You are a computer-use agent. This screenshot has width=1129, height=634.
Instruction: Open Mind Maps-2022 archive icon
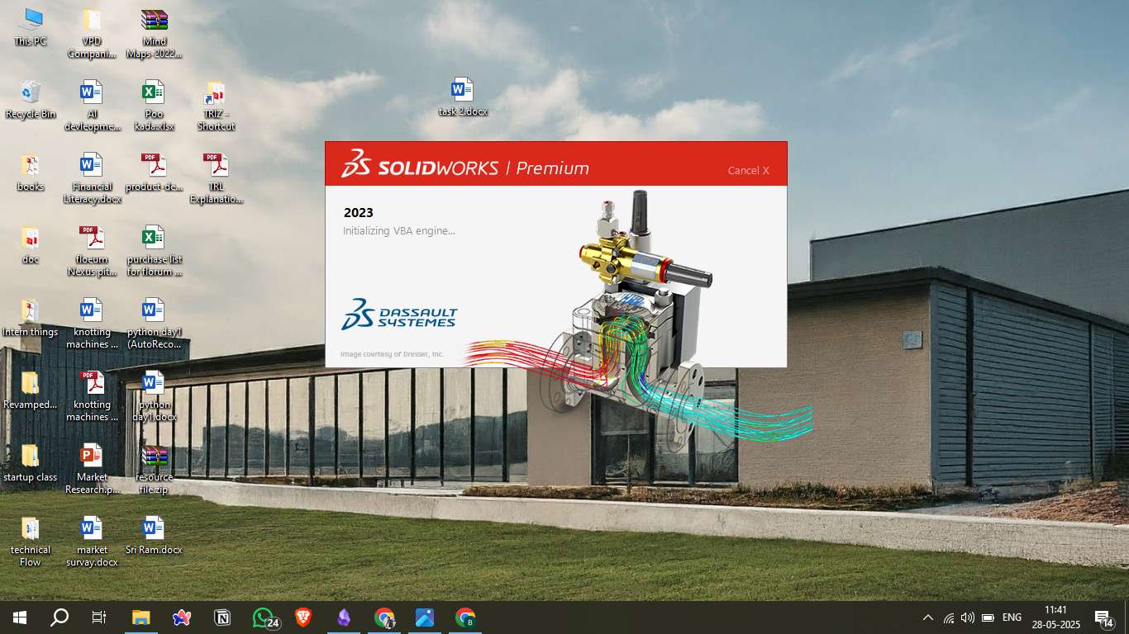[x=155, y=33]
